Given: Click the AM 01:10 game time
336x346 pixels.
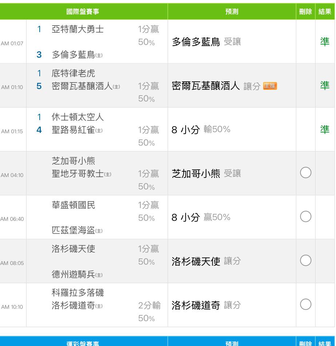Looking at the screenshot, I should coord(12,87).
